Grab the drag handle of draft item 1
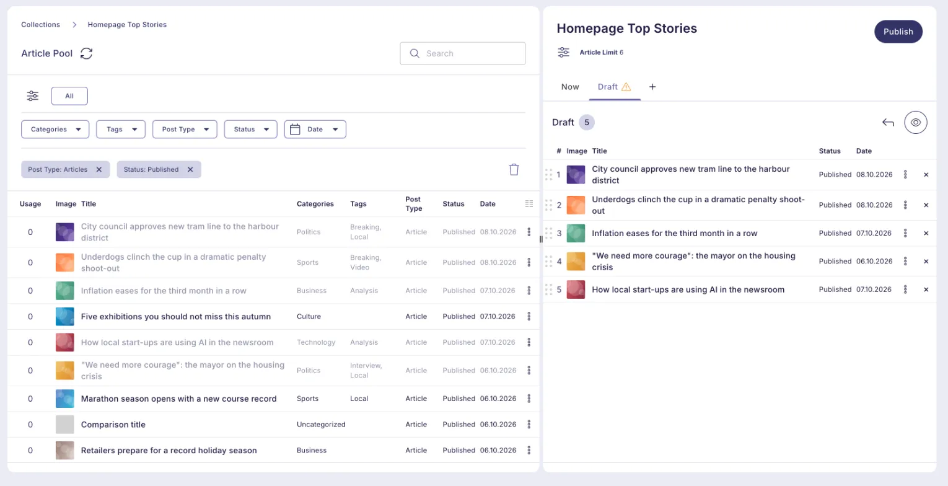Viewport: 948px width, 486px height. tap(548, 175)
